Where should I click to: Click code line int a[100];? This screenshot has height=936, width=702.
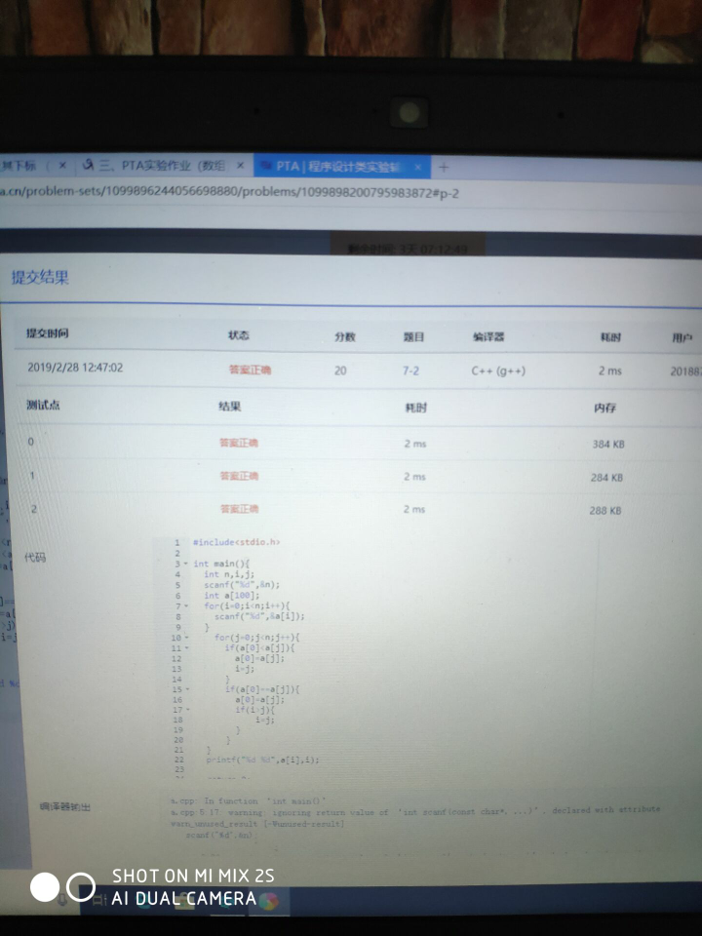point(232,595)
